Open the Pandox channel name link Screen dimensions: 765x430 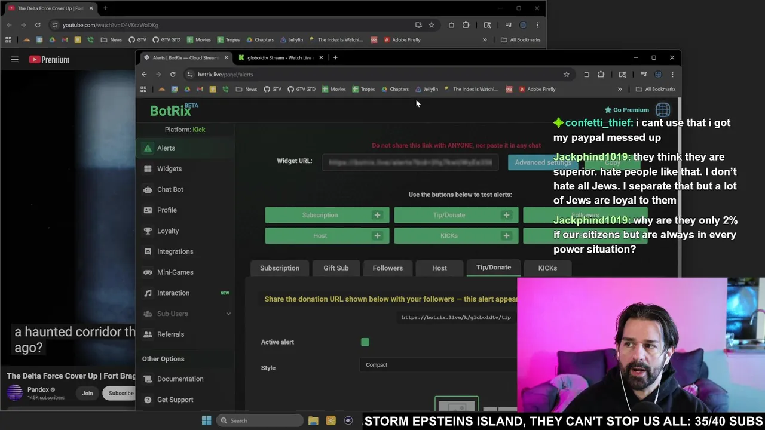coord(38,389)
